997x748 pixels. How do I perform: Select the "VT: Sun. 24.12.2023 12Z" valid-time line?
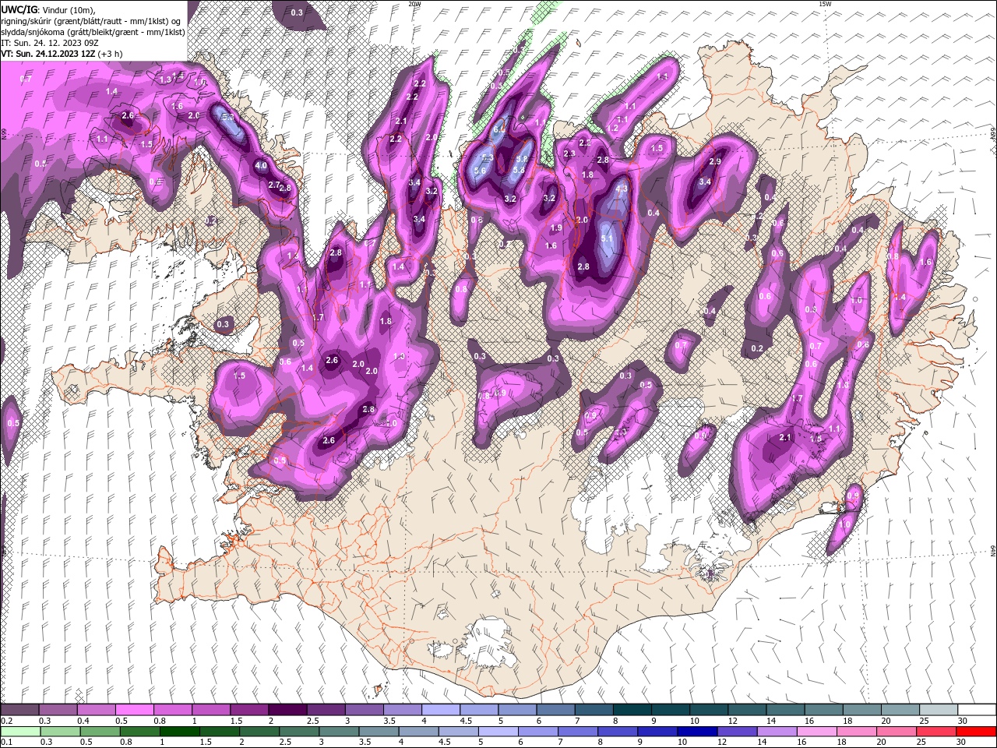61,54
